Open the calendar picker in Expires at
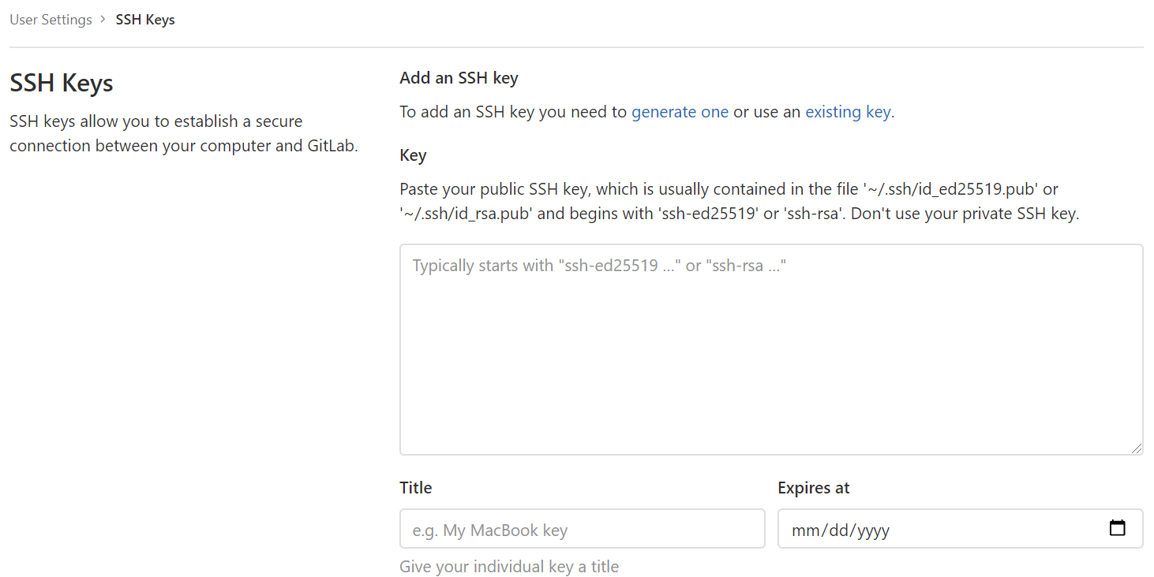Image resolution: width=1154 pixels, height=577 pixels. pyautogui.click(x=1117, y=529)
